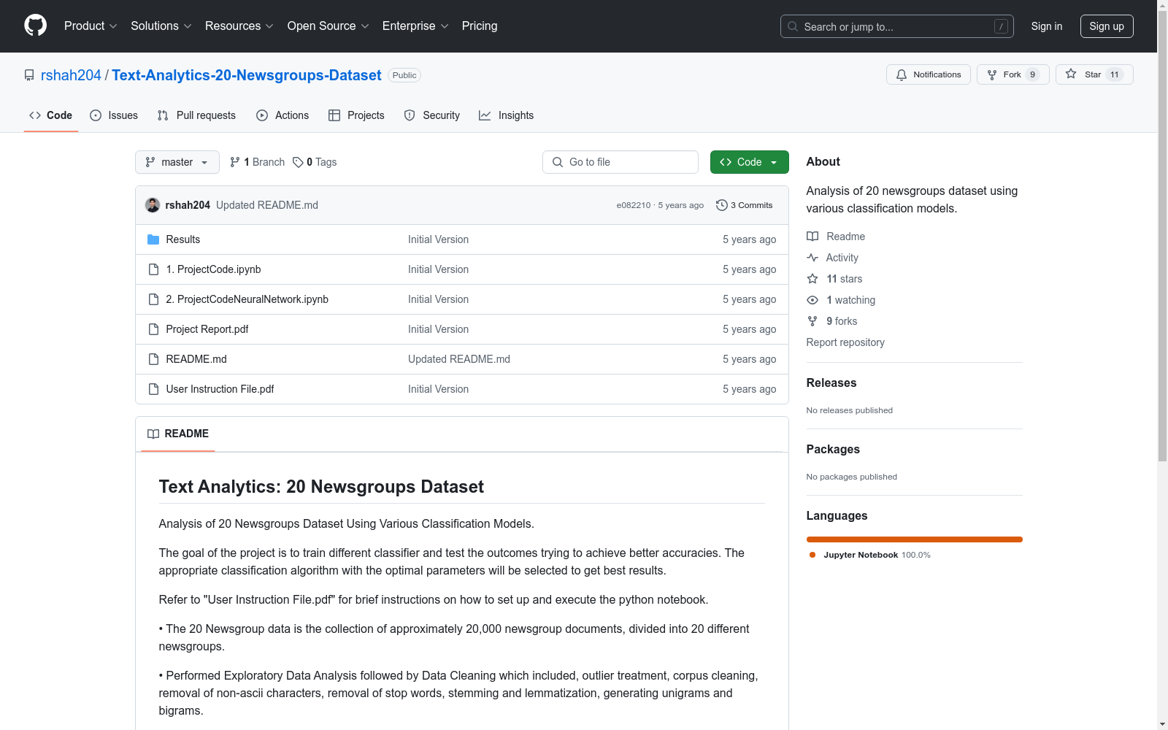This screenshot has height=730, width=1168.
Task: Open the Actions tab
Action: (x=283, y=115)
